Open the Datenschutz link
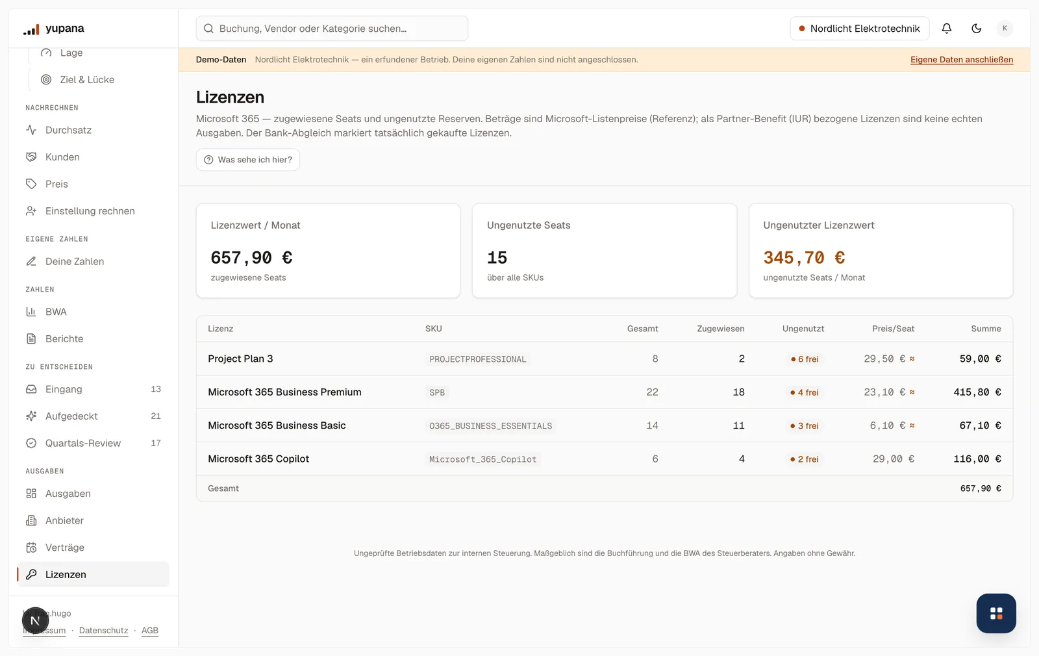 [x=104, y=631]
